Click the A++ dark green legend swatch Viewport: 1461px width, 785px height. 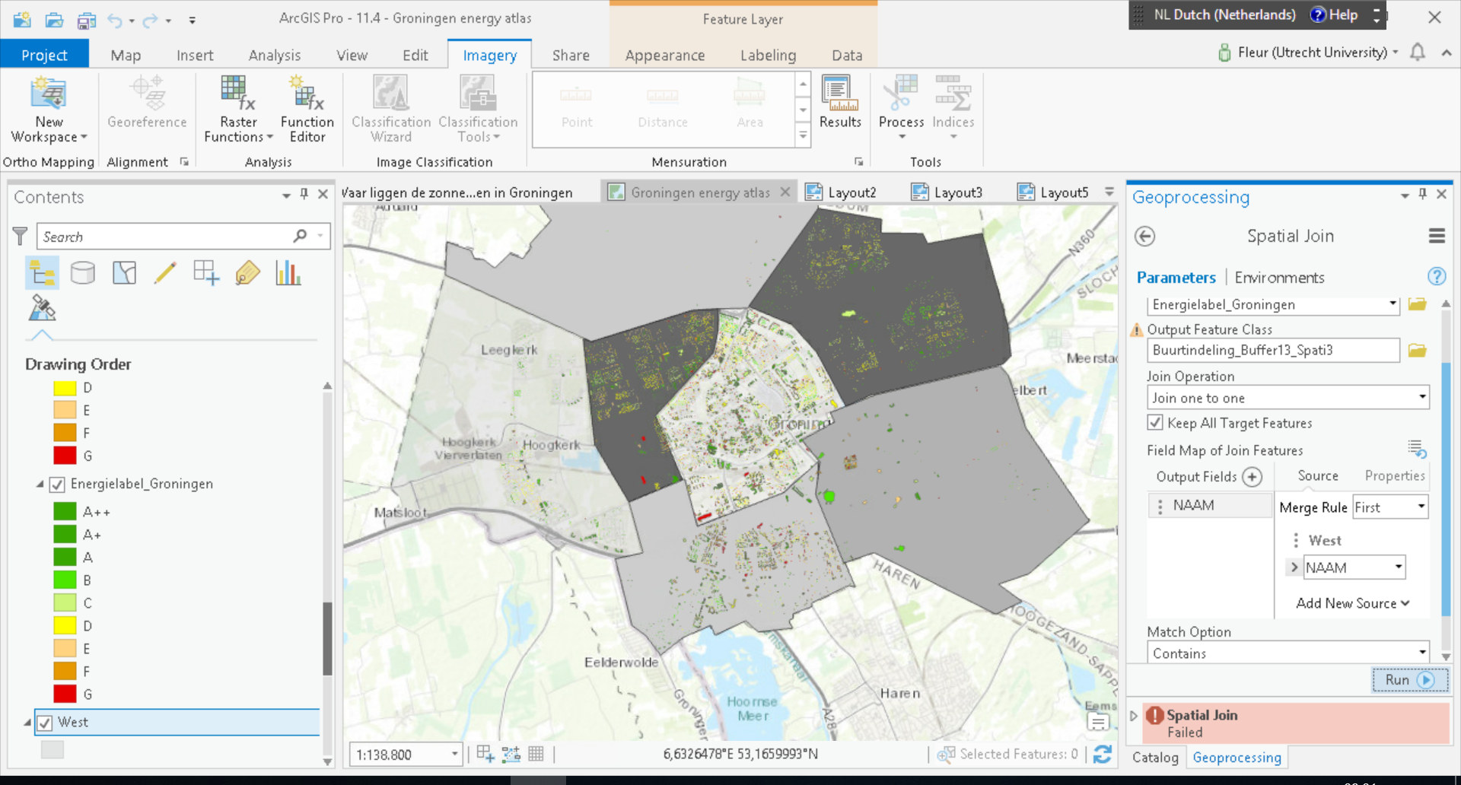(65, 511)
